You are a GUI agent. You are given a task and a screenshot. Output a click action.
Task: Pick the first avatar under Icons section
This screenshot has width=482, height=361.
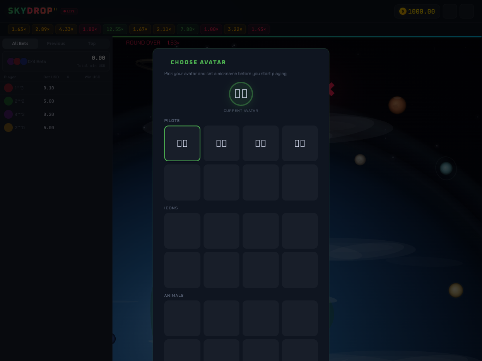[x=182, y=231]
